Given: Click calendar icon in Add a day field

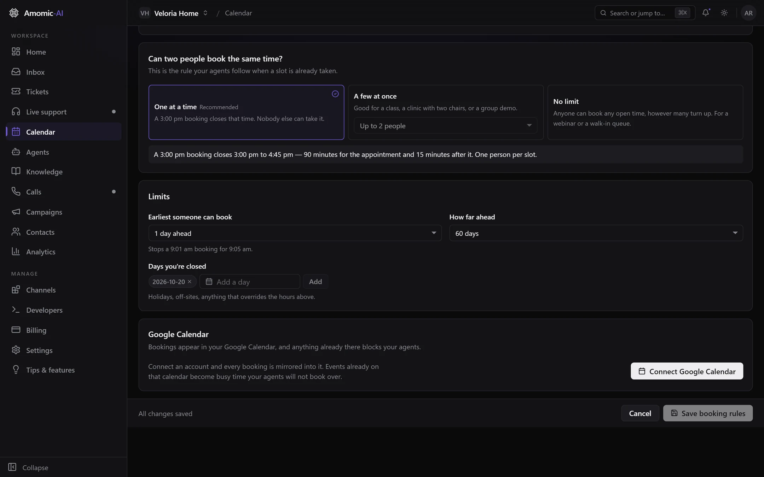Looking at the screenshot, I should [209, 282].
